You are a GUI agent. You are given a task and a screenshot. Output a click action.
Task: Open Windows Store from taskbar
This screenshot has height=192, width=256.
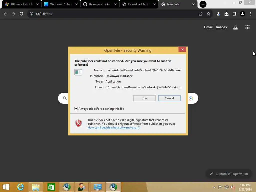(x=51, y=187)
